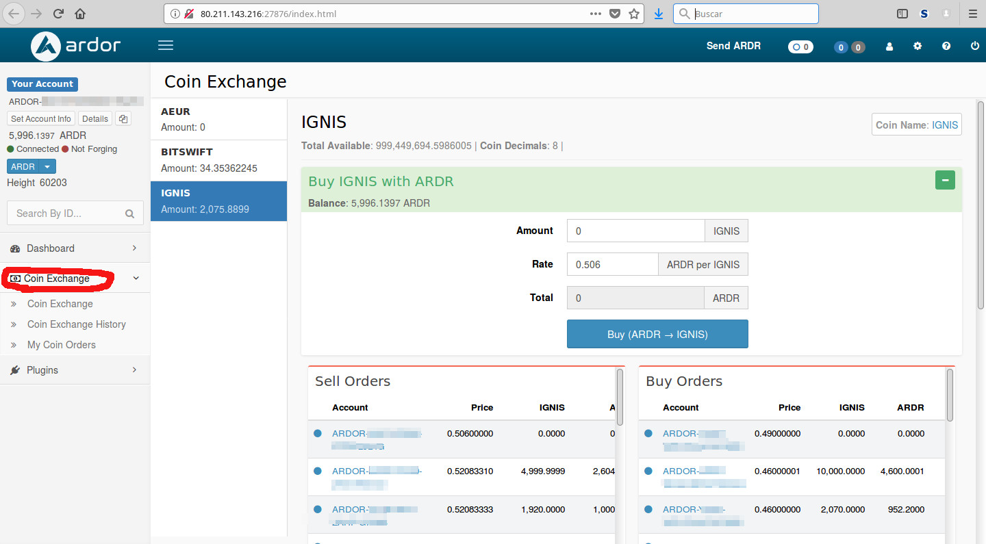Collapse the Coin Exchange sidebar chevron
Viewport: 986px width, 544px height.
[136, 278]
